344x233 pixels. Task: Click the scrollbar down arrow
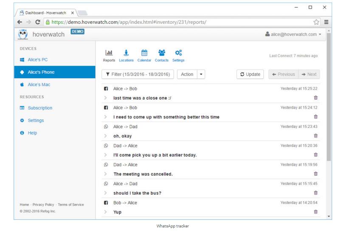pyautogui.click(x=329, y=216)
